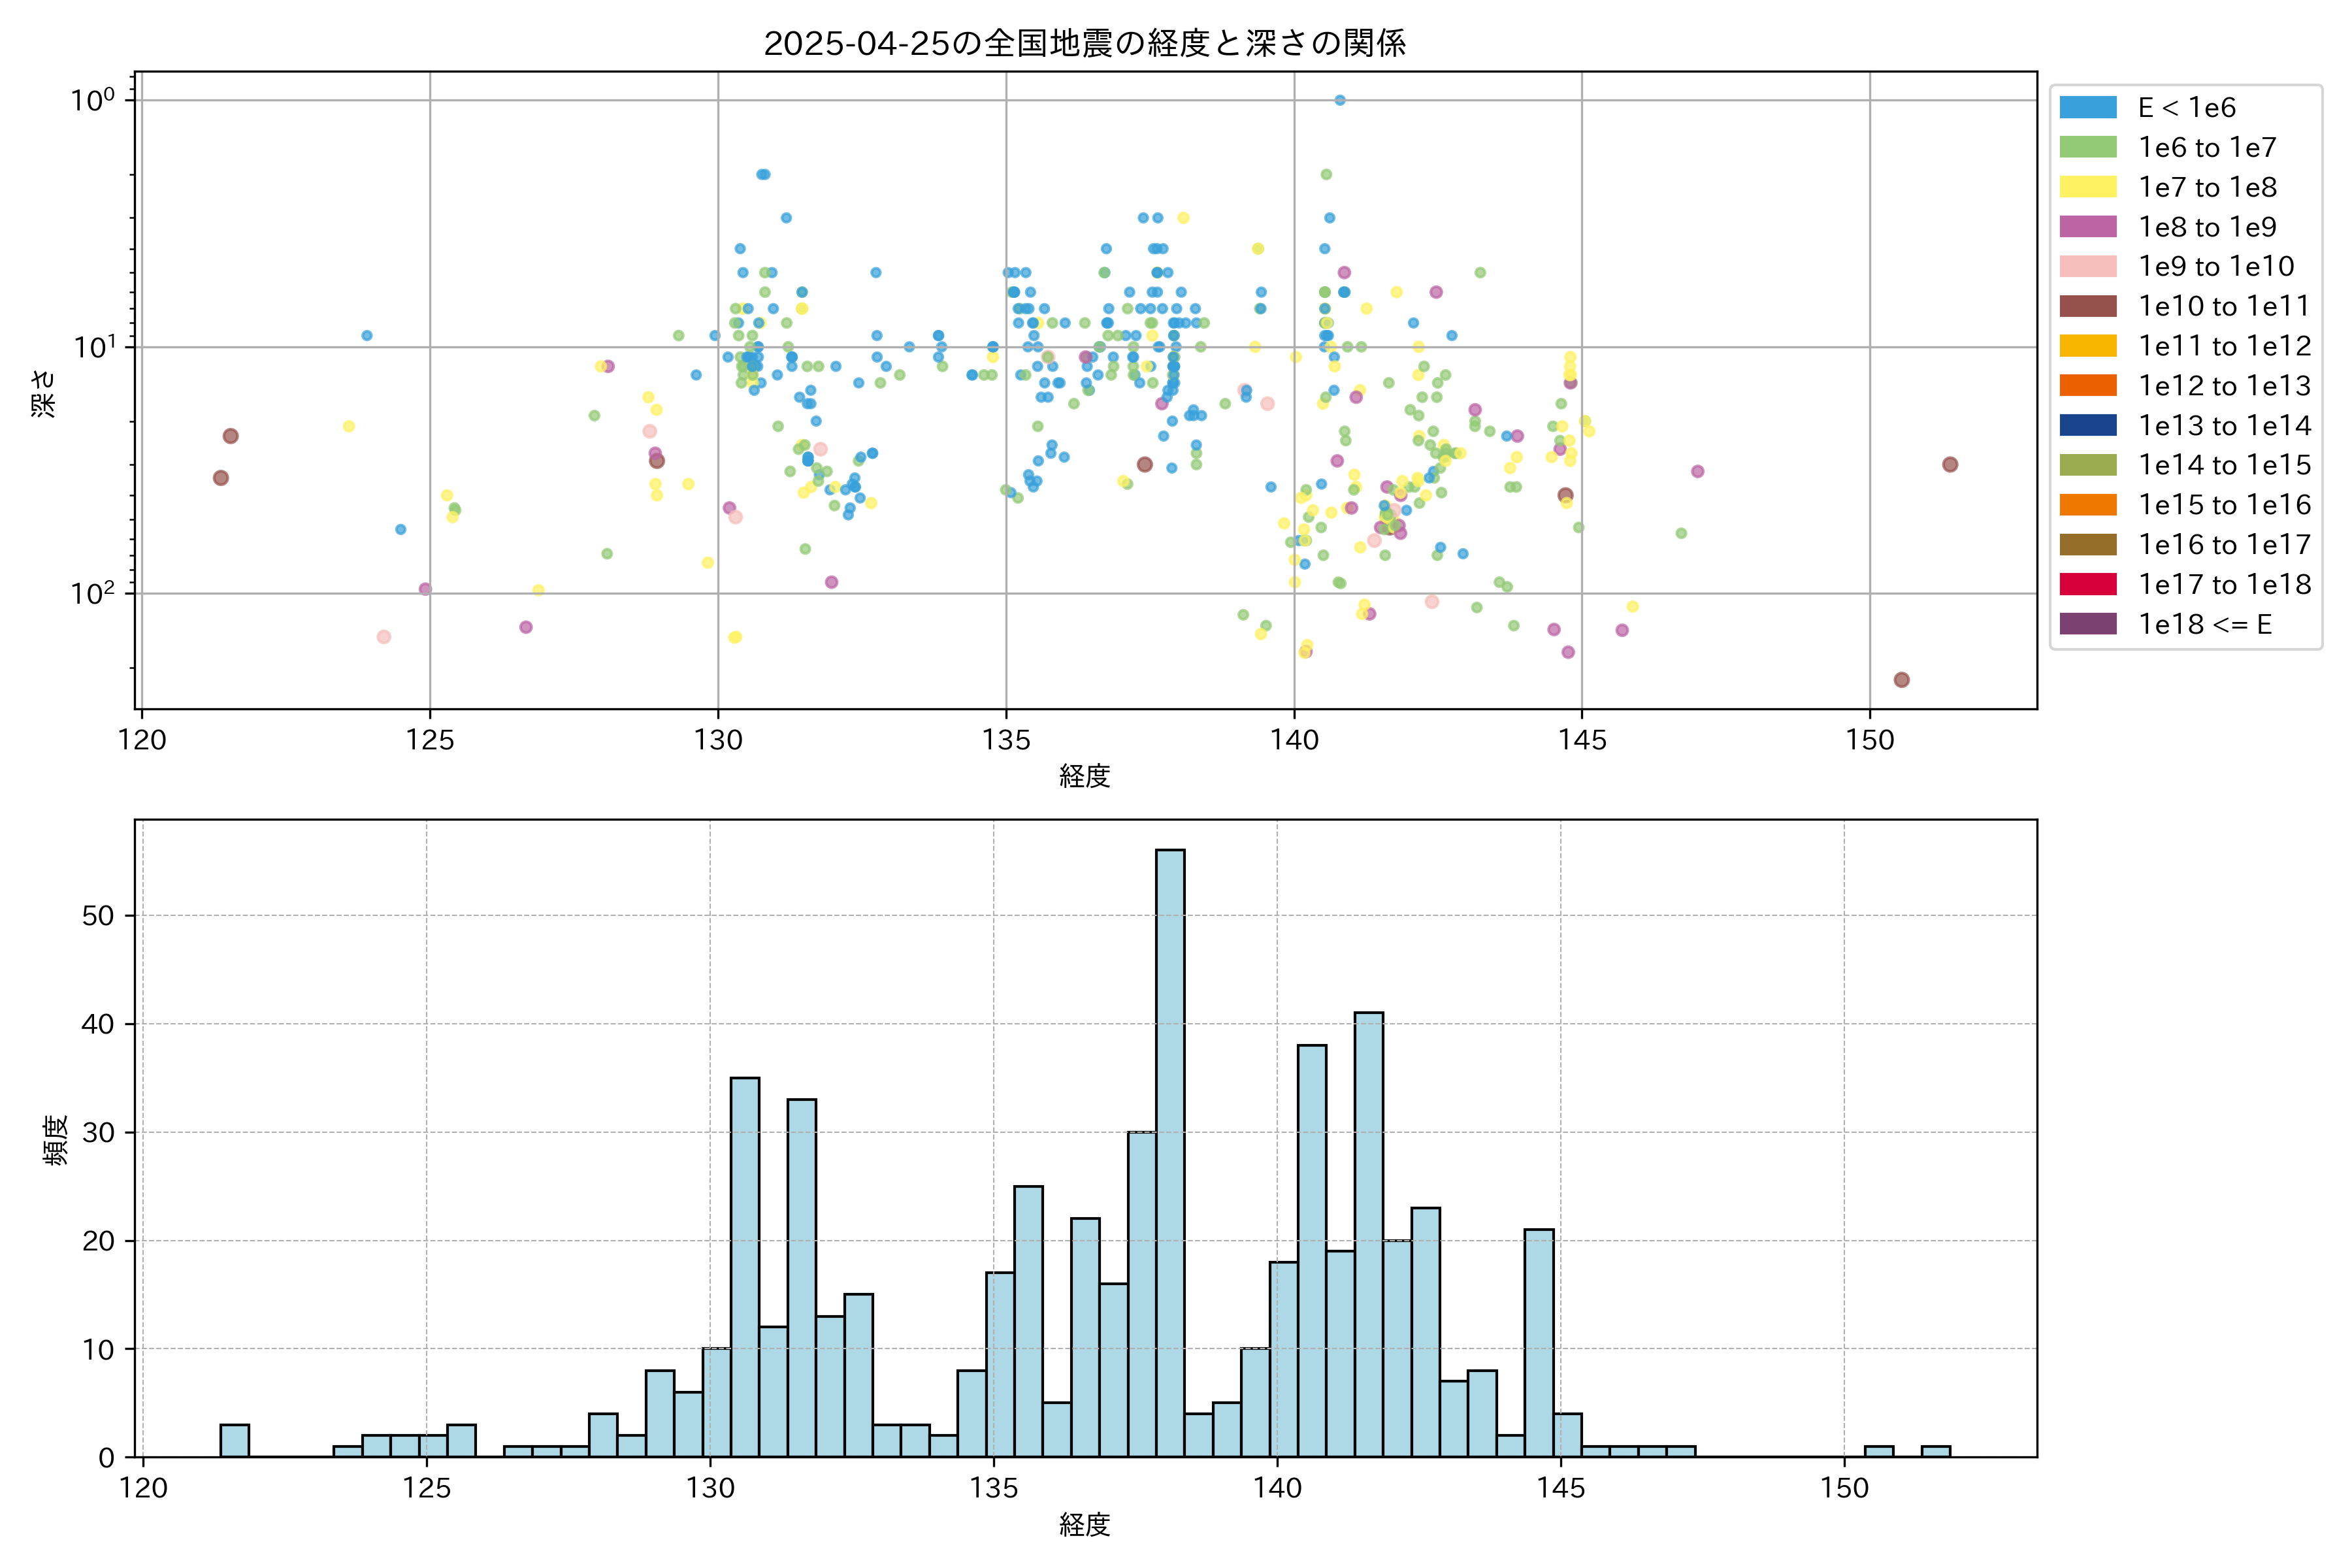Click the blue E < 1e6 legend swatch
Viewport: 2352px width, 1568px height.
(x=2087, y=107)
